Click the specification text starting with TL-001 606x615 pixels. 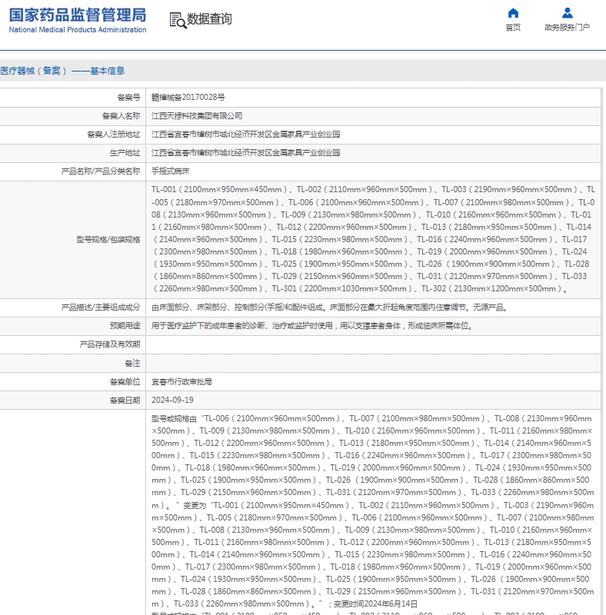point(373,239)
